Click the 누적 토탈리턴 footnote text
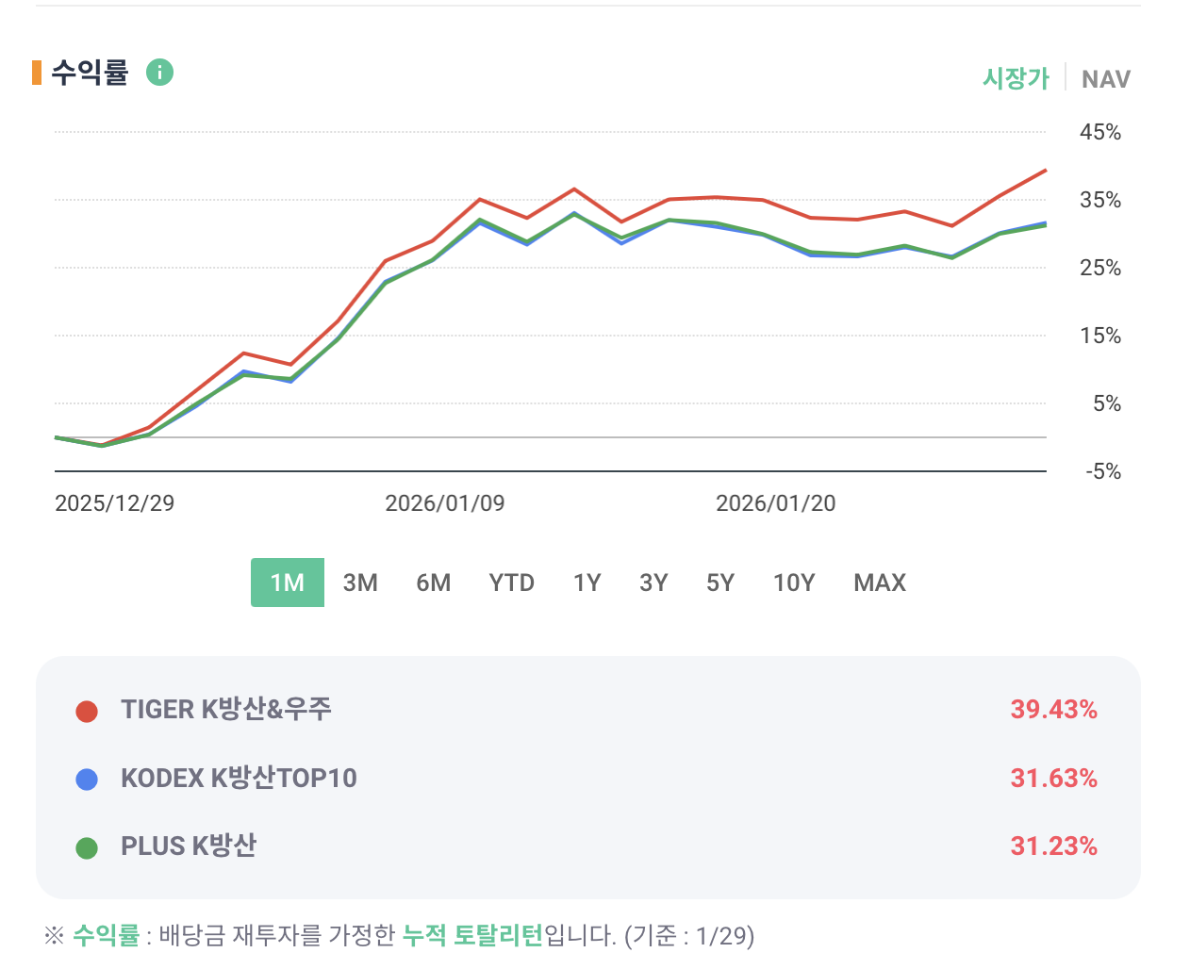Viewport: 1190px width, 969px height. 472,935
